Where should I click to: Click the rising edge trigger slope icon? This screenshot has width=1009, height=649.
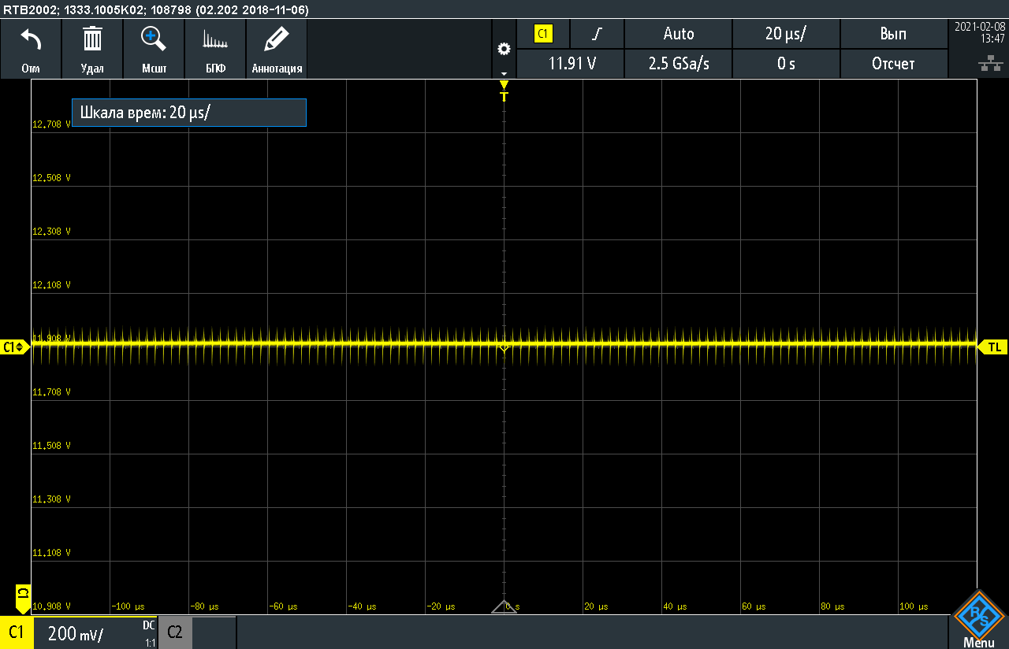coord(598,34)
